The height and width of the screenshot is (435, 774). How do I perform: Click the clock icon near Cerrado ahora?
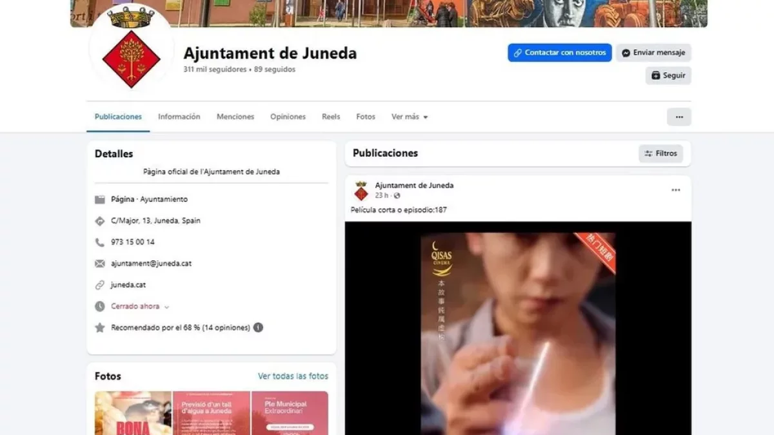[x=100, y=306]
